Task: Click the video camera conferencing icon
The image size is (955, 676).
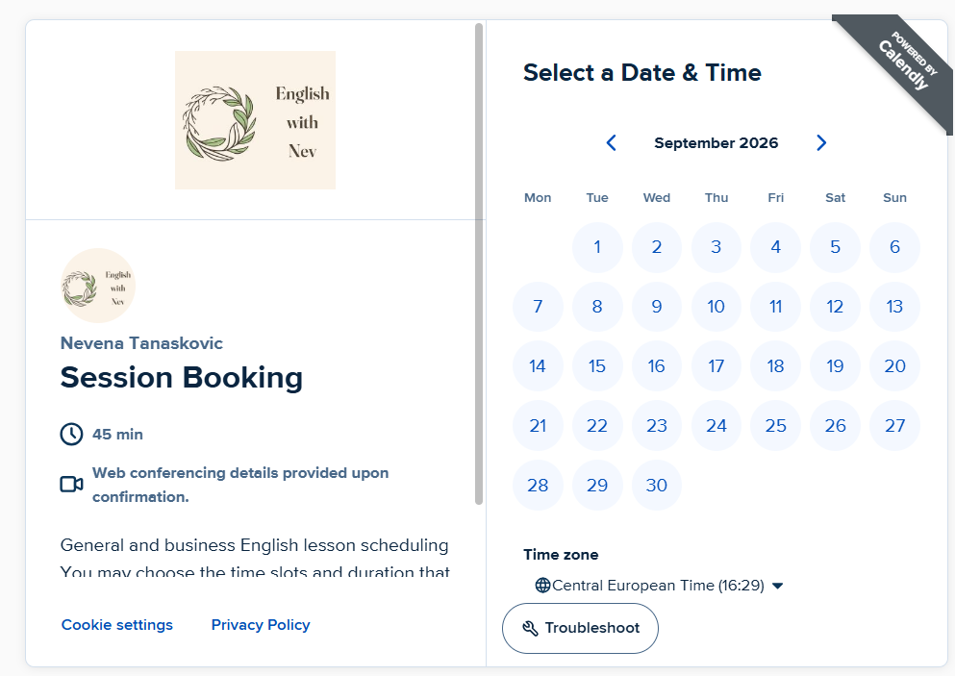Action: [x=71, y=485]
